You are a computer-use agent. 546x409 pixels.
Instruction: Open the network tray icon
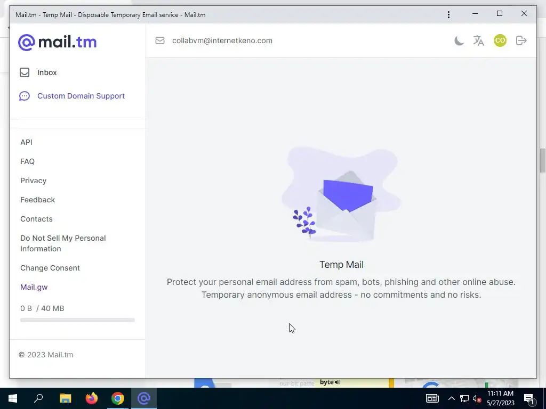pos(464,398)
